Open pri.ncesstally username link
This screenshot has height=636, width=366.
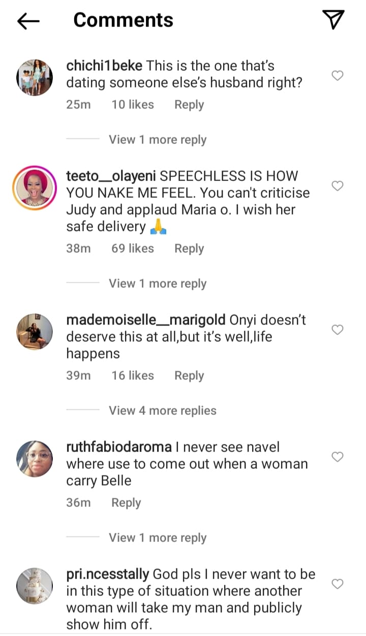(108, 574)
